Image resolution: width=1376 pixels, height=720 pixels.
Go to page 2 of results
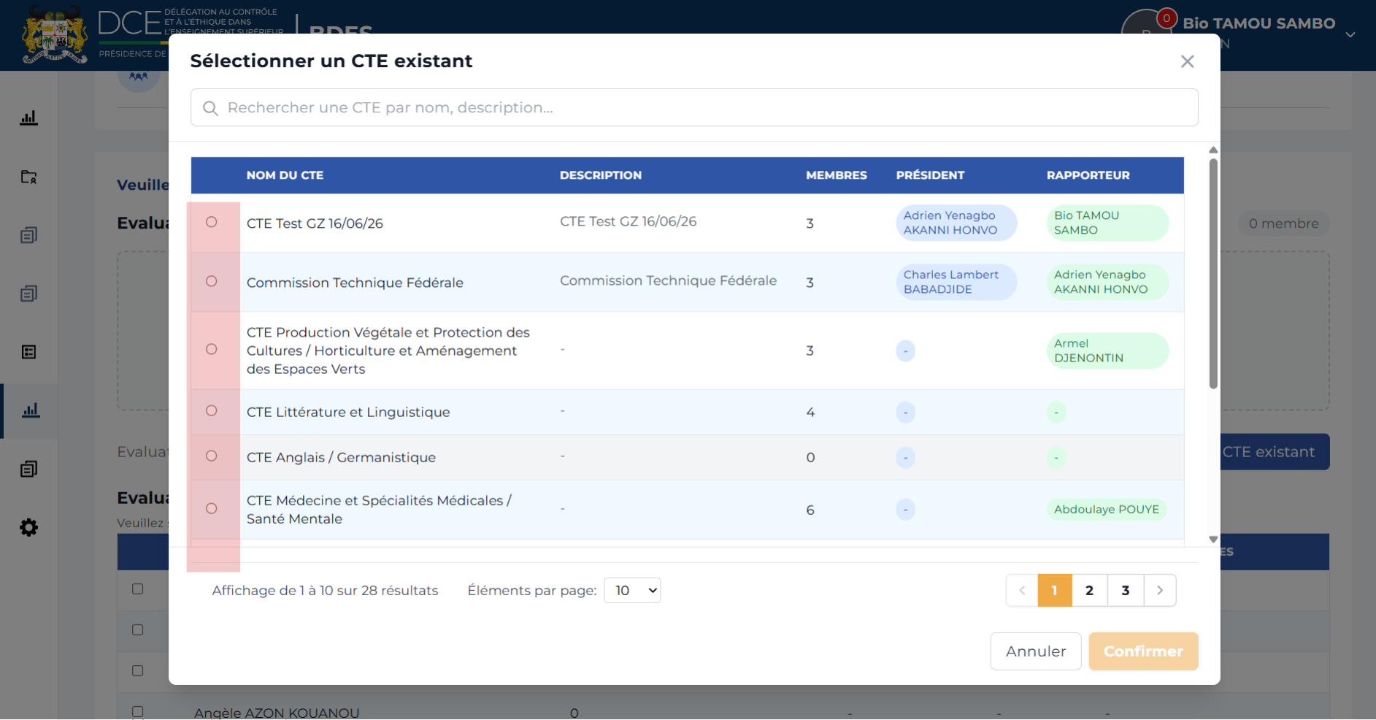pyautogui.click(x=1089, y=590)
